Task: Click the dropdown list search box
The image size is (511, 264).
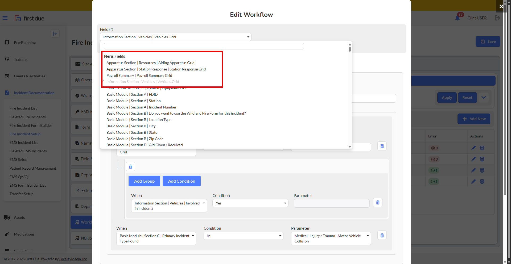Action: (204, 46)
